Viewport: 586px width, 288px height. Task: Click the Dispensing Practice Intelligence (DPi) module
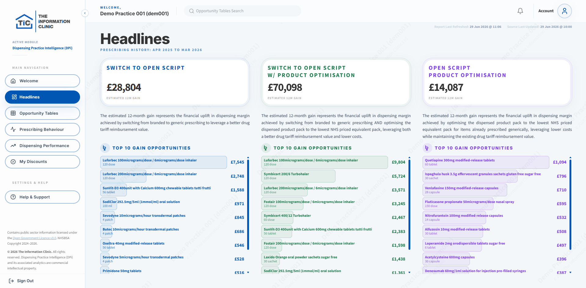pos(42,48)
